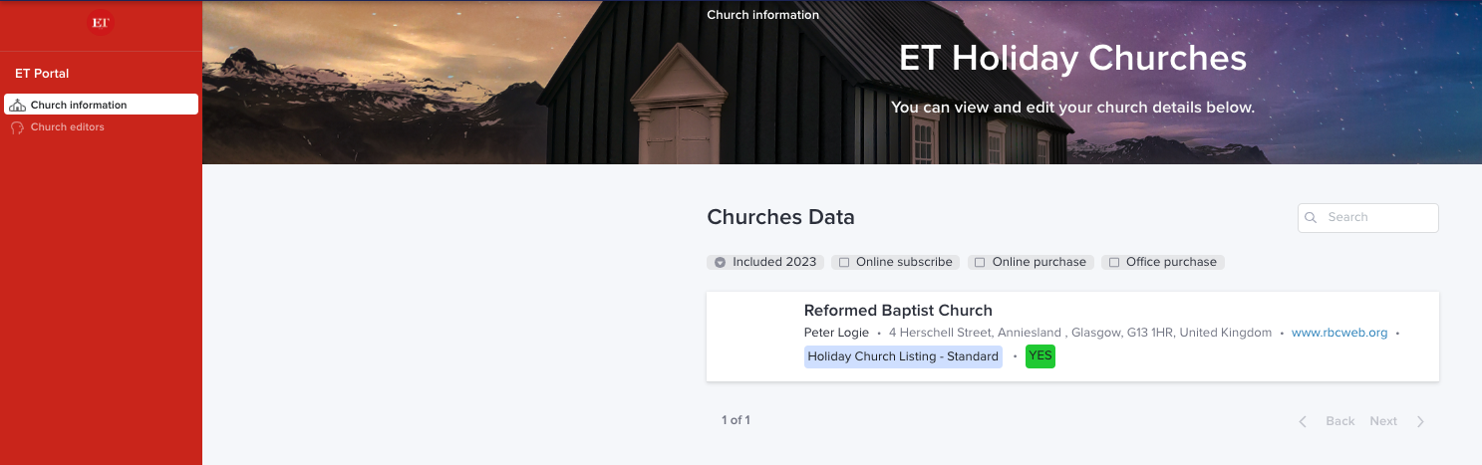Click the green YES status badge
This screenshot has height=465, width=1482.
tap(1039, 356)
